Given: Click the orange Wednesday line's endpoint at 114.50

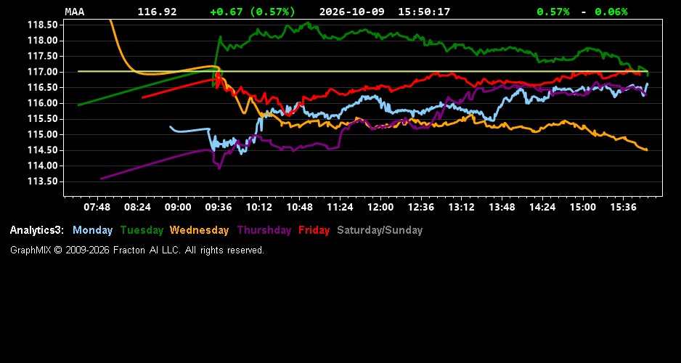Looking at the screenshot, I should (x=647, y=150).
